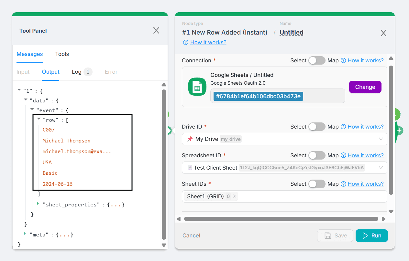The height and width of the screenshot is (261, 409).
Task: Expand the "meta" JSON node
Action: [25, 233]
